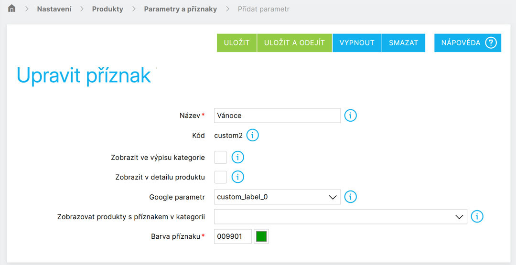Open the Google parametr dropdown
The image size is (516, 265).
277,197
